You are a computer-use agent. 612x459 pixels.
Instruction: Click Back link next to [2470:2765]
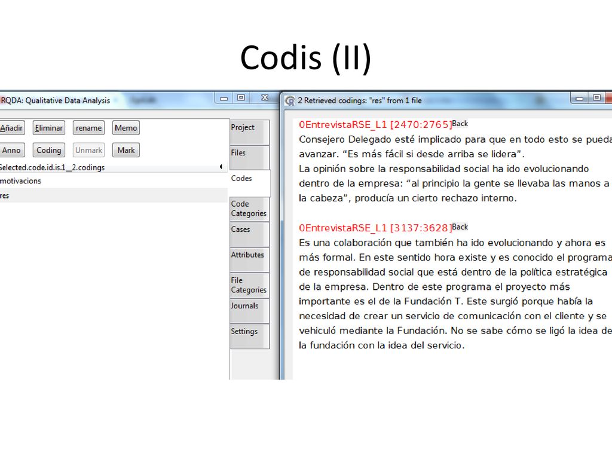pos(460,124)
